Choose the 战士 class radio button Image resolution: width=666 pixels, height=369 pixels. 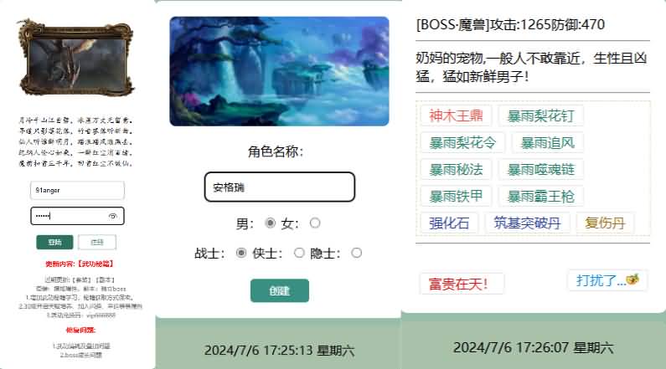(x=240, y=253)
